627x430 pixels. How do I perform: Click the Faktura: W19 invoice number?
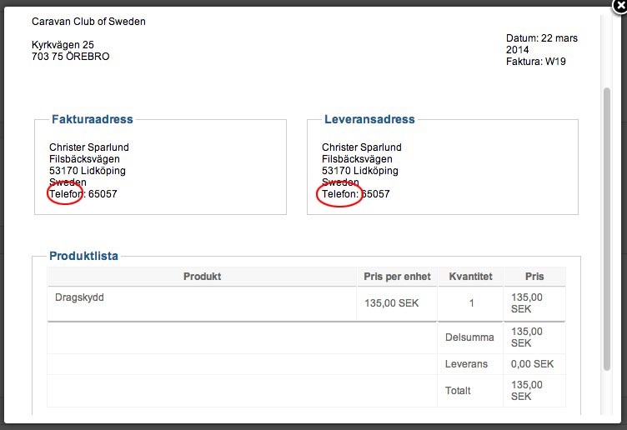pyautogui.click(x=536, y=62)
